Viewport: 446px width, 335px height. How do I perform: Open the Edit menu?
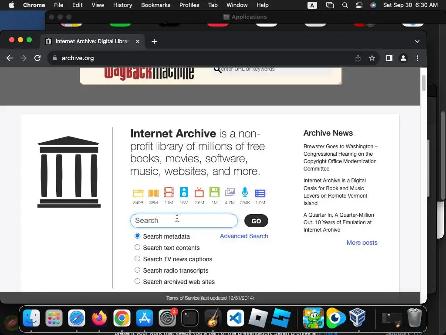(x=78, y=5)
